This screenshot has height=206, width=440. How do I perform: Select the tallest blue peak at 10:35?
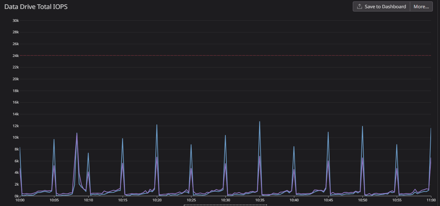(x=259, y=122)
